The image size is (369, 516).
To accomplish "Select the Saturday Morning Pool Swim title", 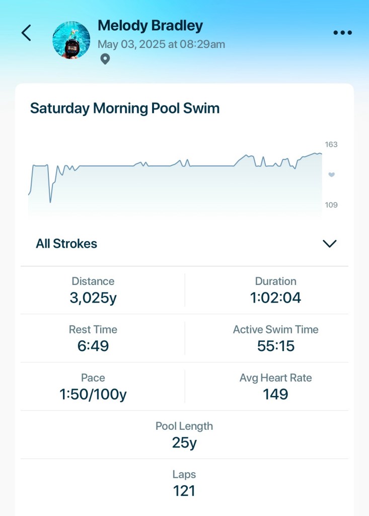I will click(x=125, y=108).
